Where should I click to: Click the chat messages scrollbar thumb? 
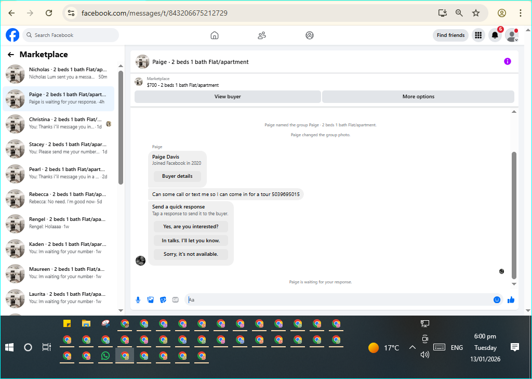[514, 216]
